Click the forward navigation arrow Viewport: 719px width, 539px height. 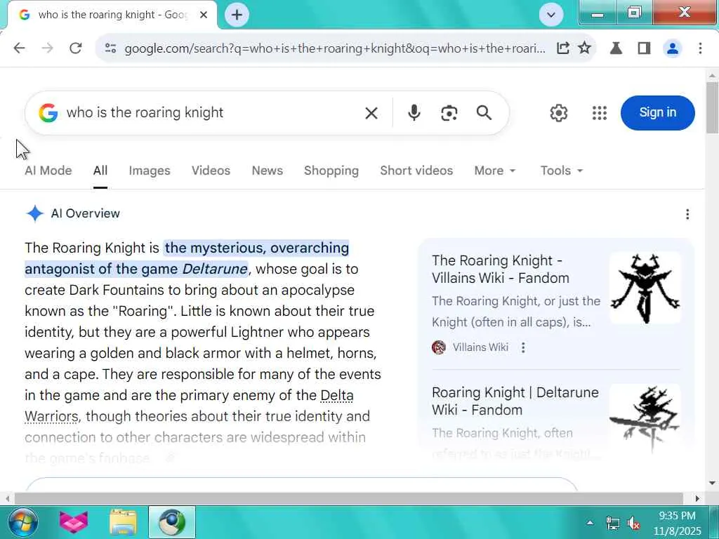tap(47, 48)
